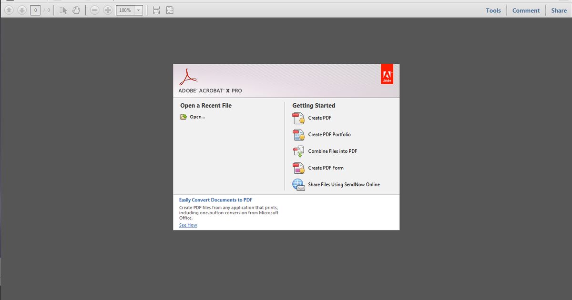Click the previous page up arrow
The image size is (572, 300).
point(10,10)
